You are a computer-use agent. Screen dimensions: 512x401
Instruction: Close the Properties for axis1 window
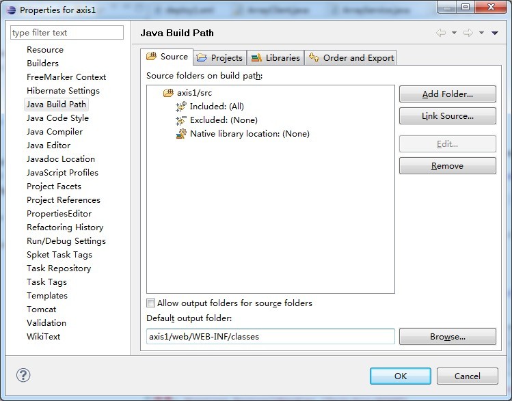491,7
